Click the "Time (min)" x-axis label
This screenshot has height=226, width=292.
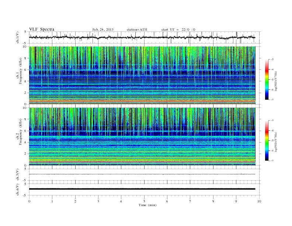tap(147, 205)
